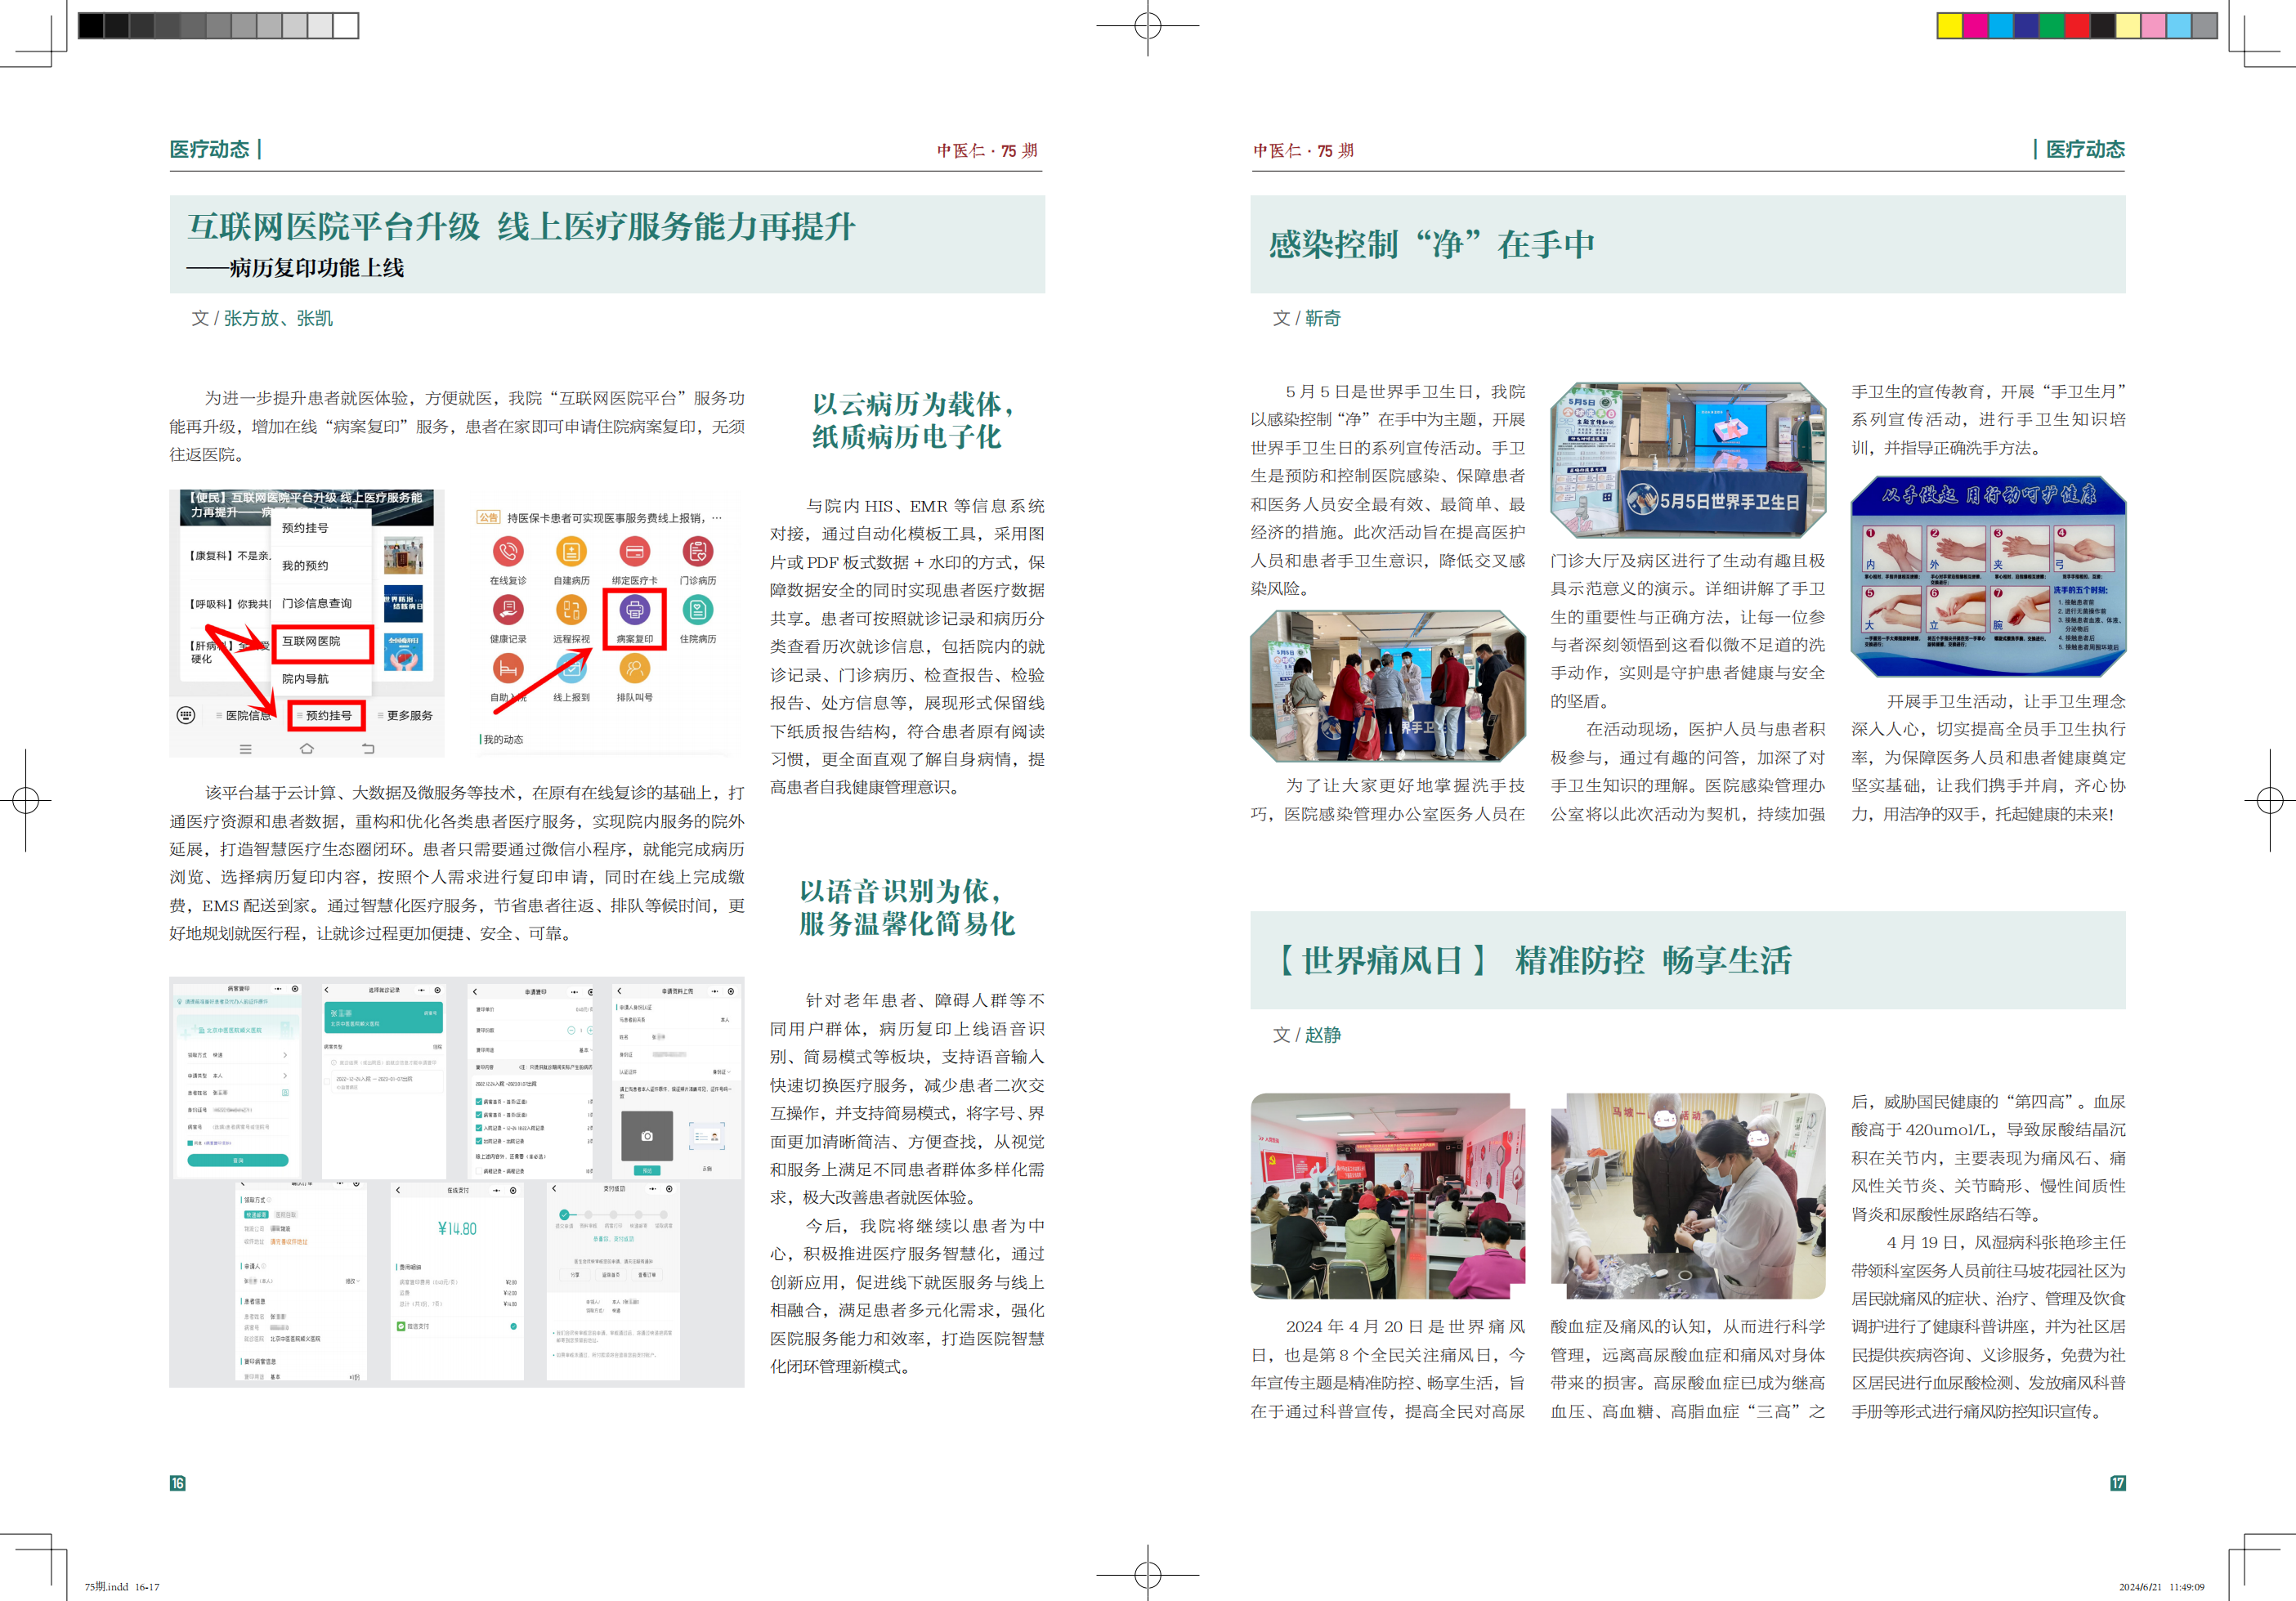Click the 5月5日世界手卫生日 banner photo
The image size is (2296, 1601).
click(1688, 460)
